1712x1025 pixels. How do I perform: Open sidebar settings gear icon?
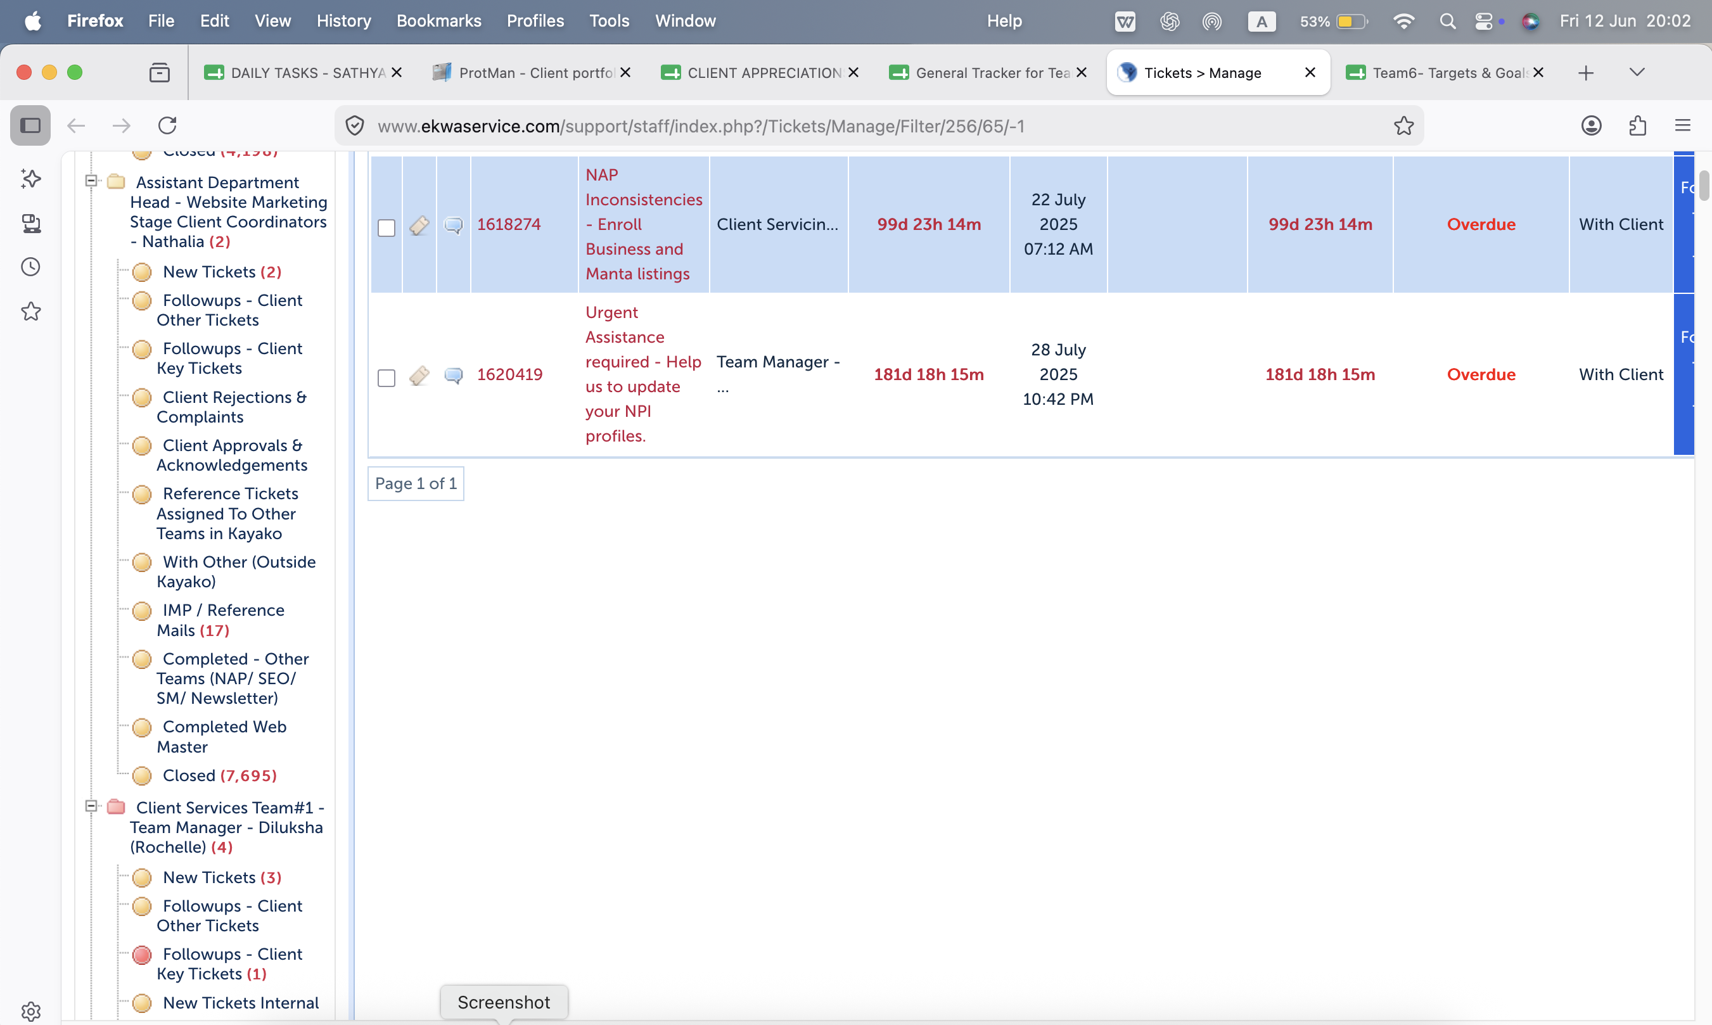(x=30, y=1011)
